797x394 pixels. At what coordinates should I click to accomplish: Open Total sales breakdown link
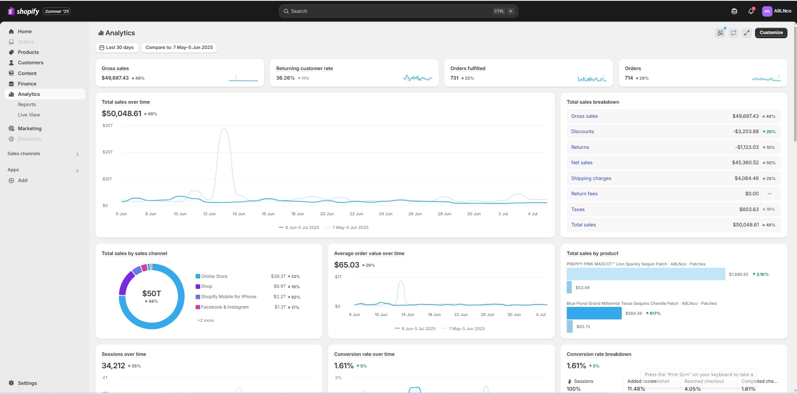pyautogui.click(x=583, y=225)
